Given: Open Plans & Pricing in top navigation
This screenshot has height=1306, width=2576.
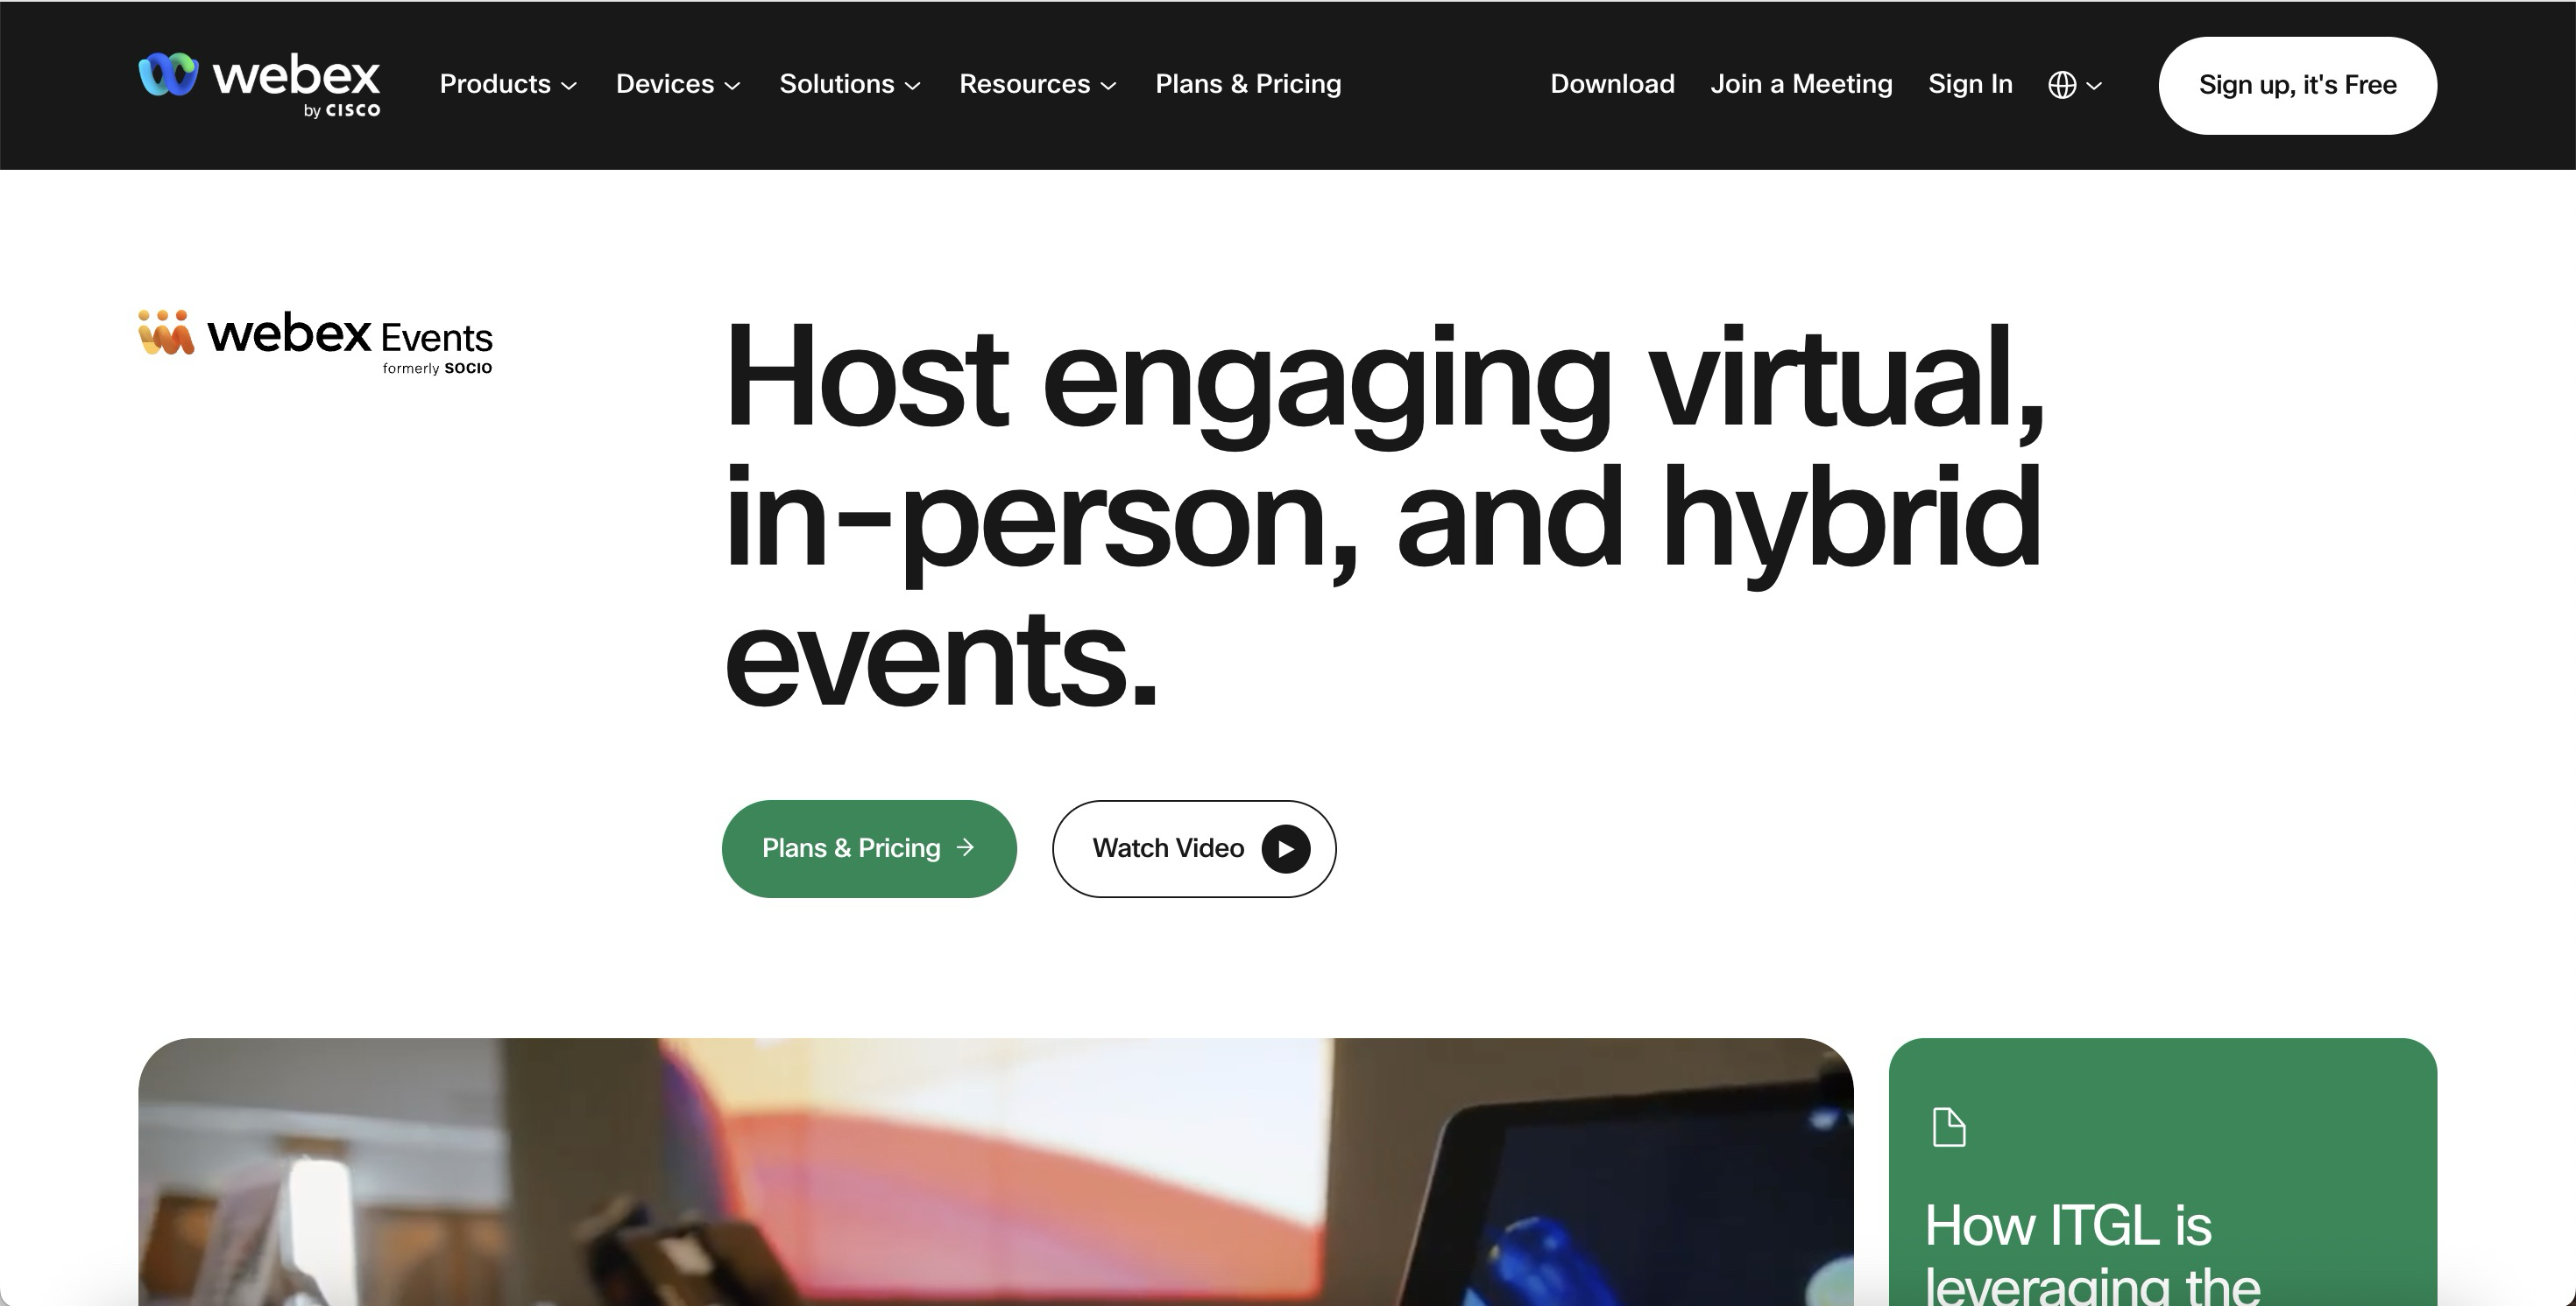Looking at the screenshot, I should pyautogui.click(x=1248, y=84).
